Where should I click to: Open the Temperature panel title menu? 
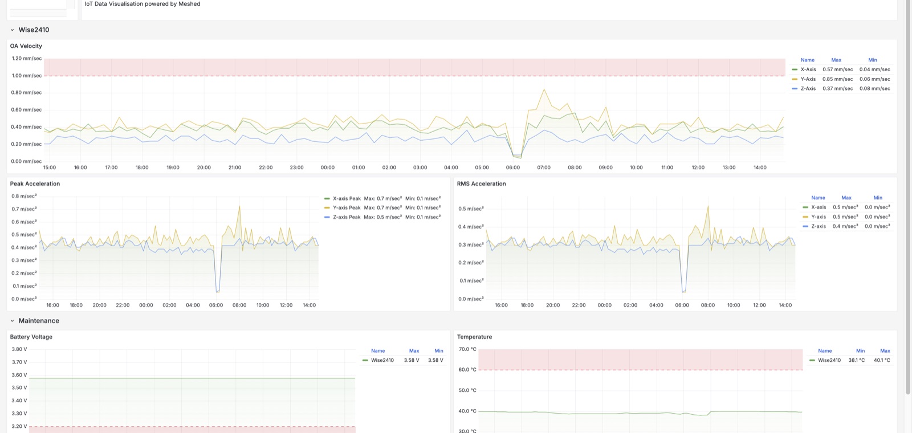point(474,337)
